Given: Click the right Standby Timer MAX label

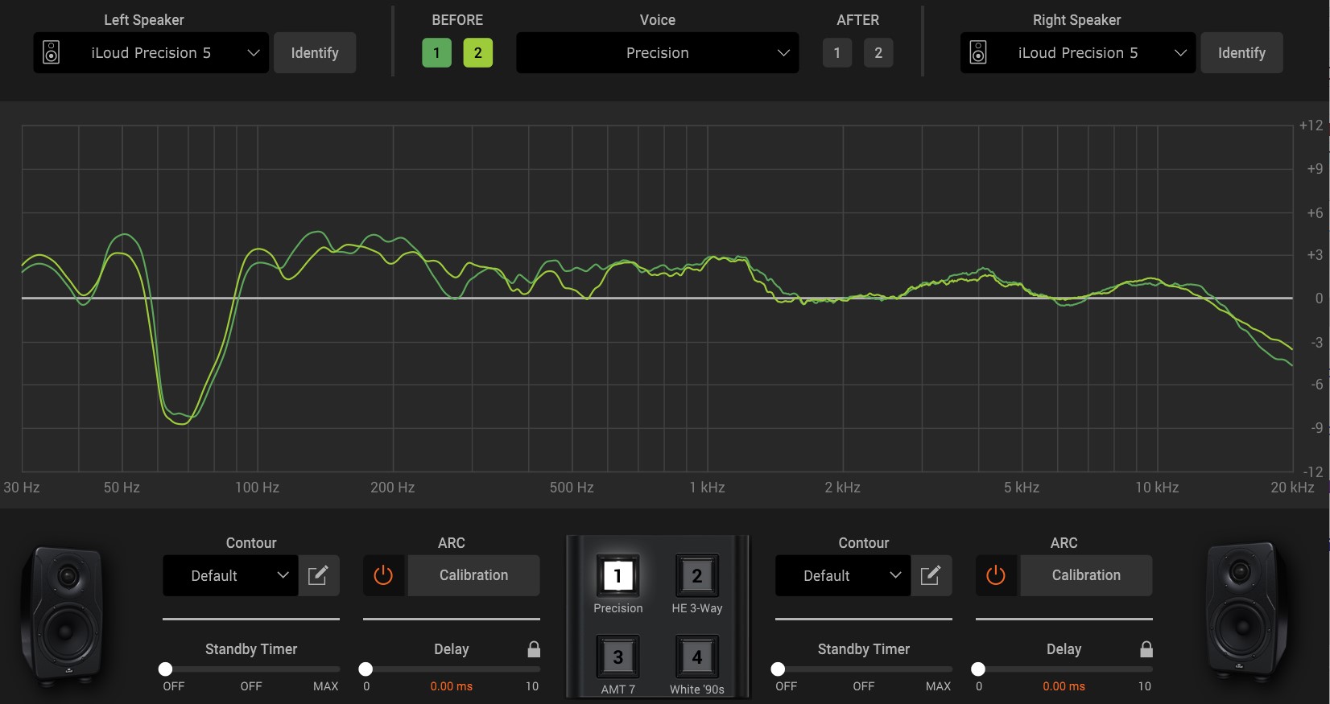Looking at the screenshot, I should click(939, 686).
